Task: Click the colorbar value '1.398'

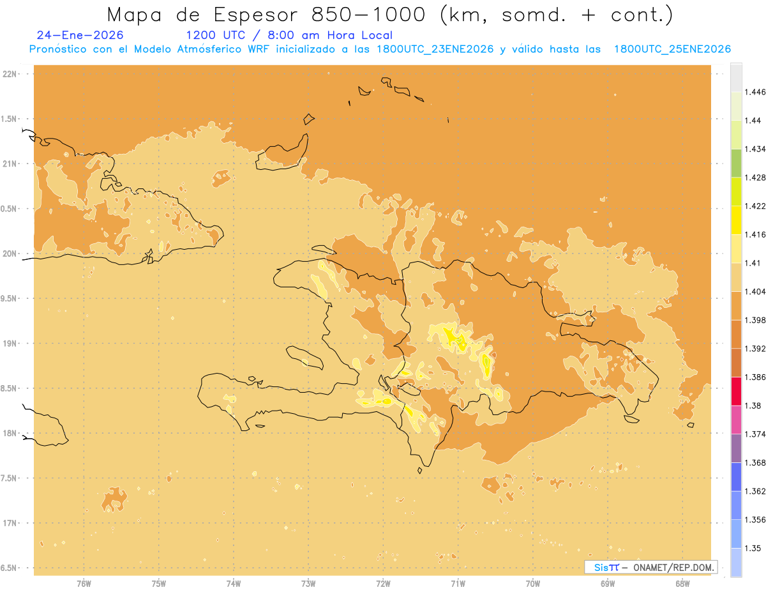Action: click(x=755, y=320)
